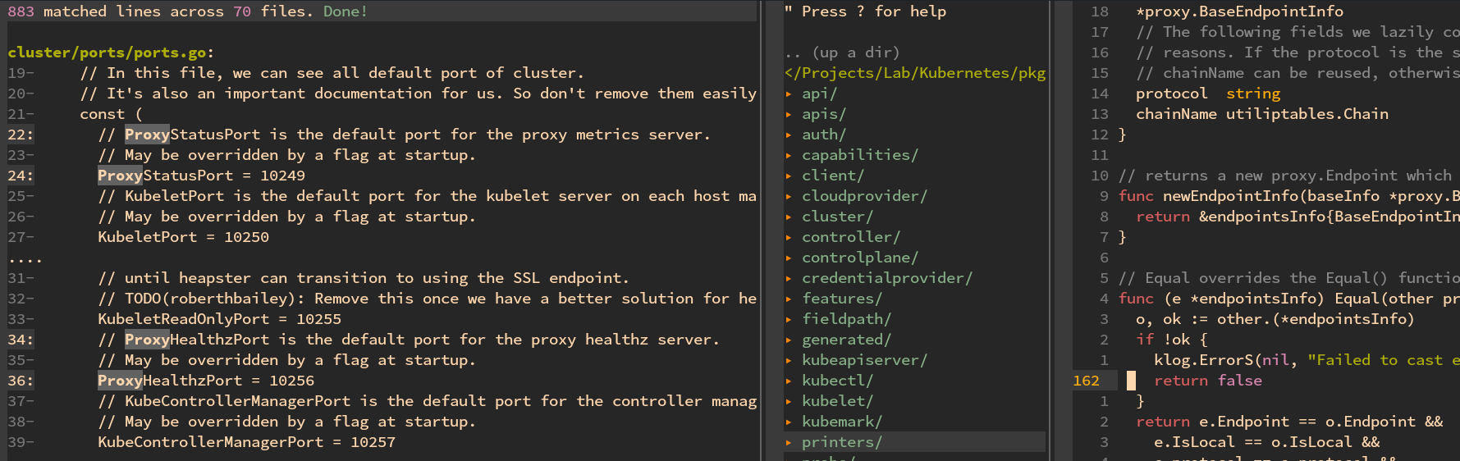Expand the controlplane/ directory arrow
The image size is (1460, 461).
pos(789,258)
